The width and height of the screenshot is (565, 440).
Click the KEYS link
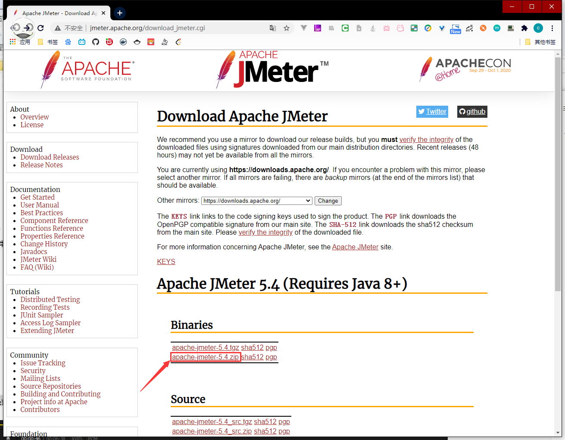coord(166,261)
